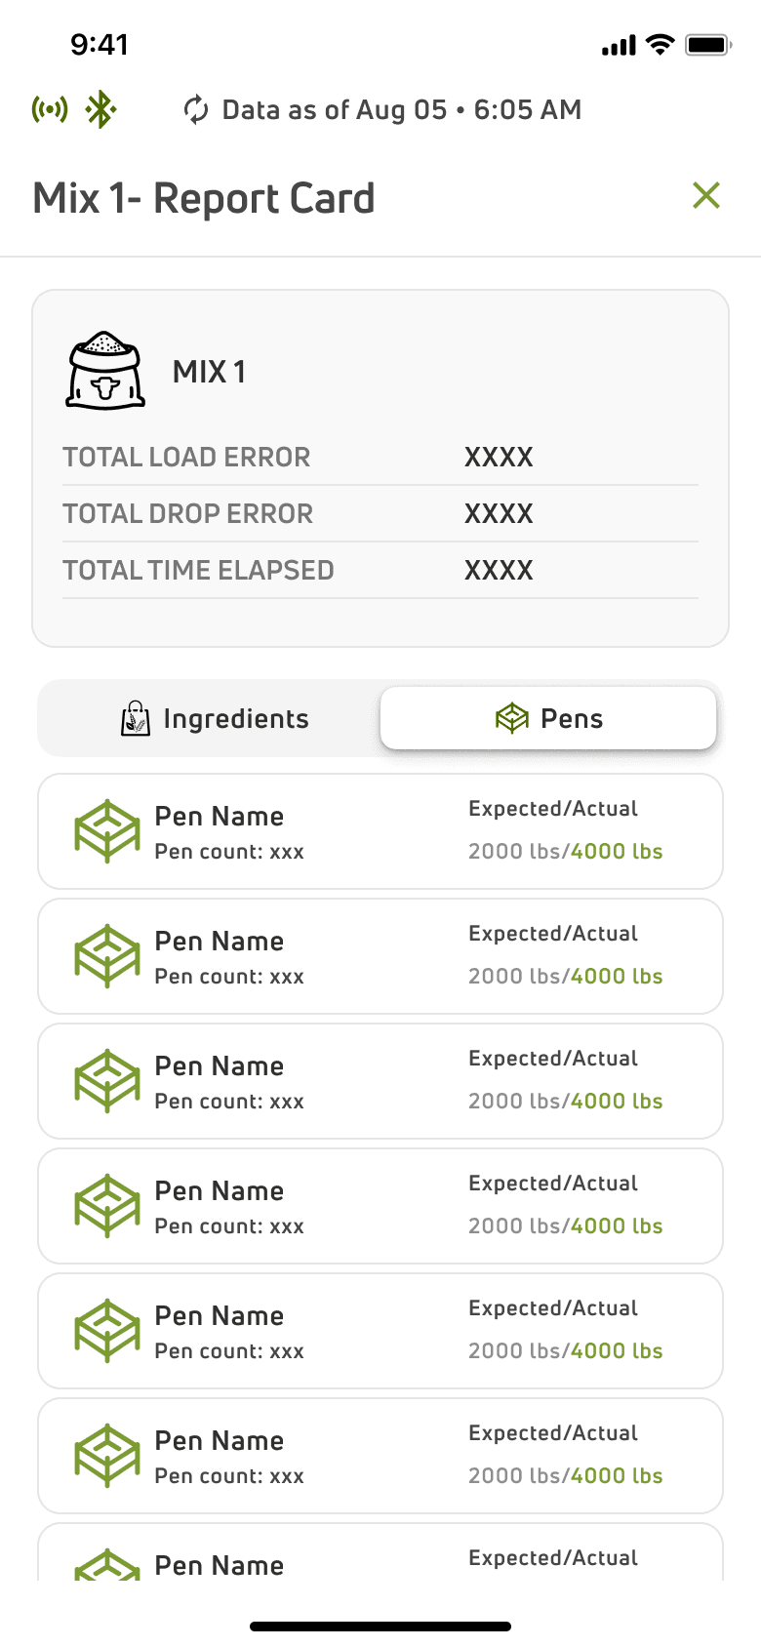Tap the green Bluetooth status icon

point(100,109)
